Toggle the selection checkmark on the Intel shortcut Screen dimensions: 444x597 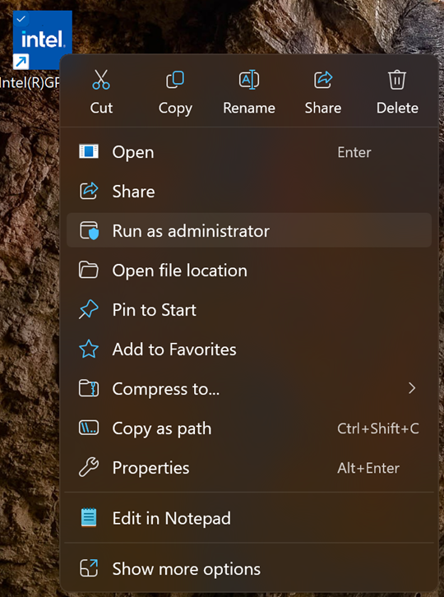pyautogui.click(x=21, y=18)
